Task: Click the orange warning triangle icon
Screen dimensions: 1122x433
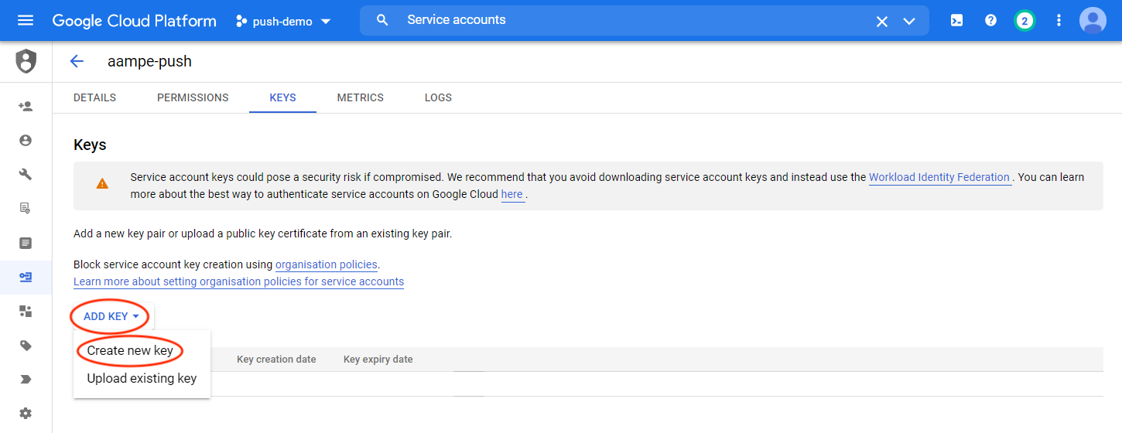Action: 102,184
